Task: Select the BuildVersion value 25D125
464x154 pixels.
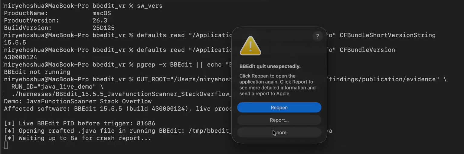Action: tap(103, 28)
